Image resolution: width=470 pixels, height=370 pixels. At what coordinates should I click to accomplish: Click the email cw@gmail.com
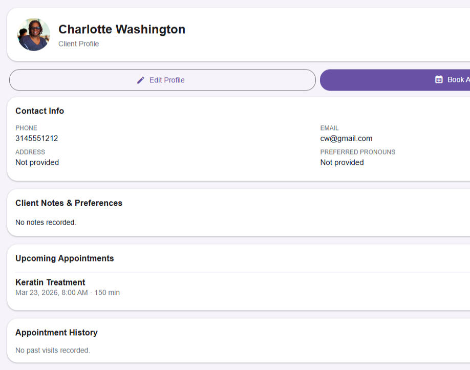pyautogui.click(x=346, y=138)
